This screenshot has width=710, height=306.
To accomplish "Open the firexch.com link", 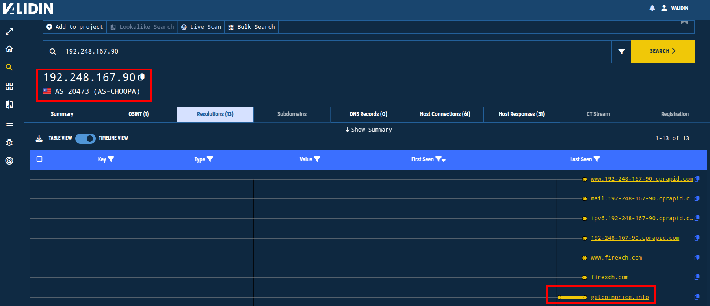I will coord(610,277).
